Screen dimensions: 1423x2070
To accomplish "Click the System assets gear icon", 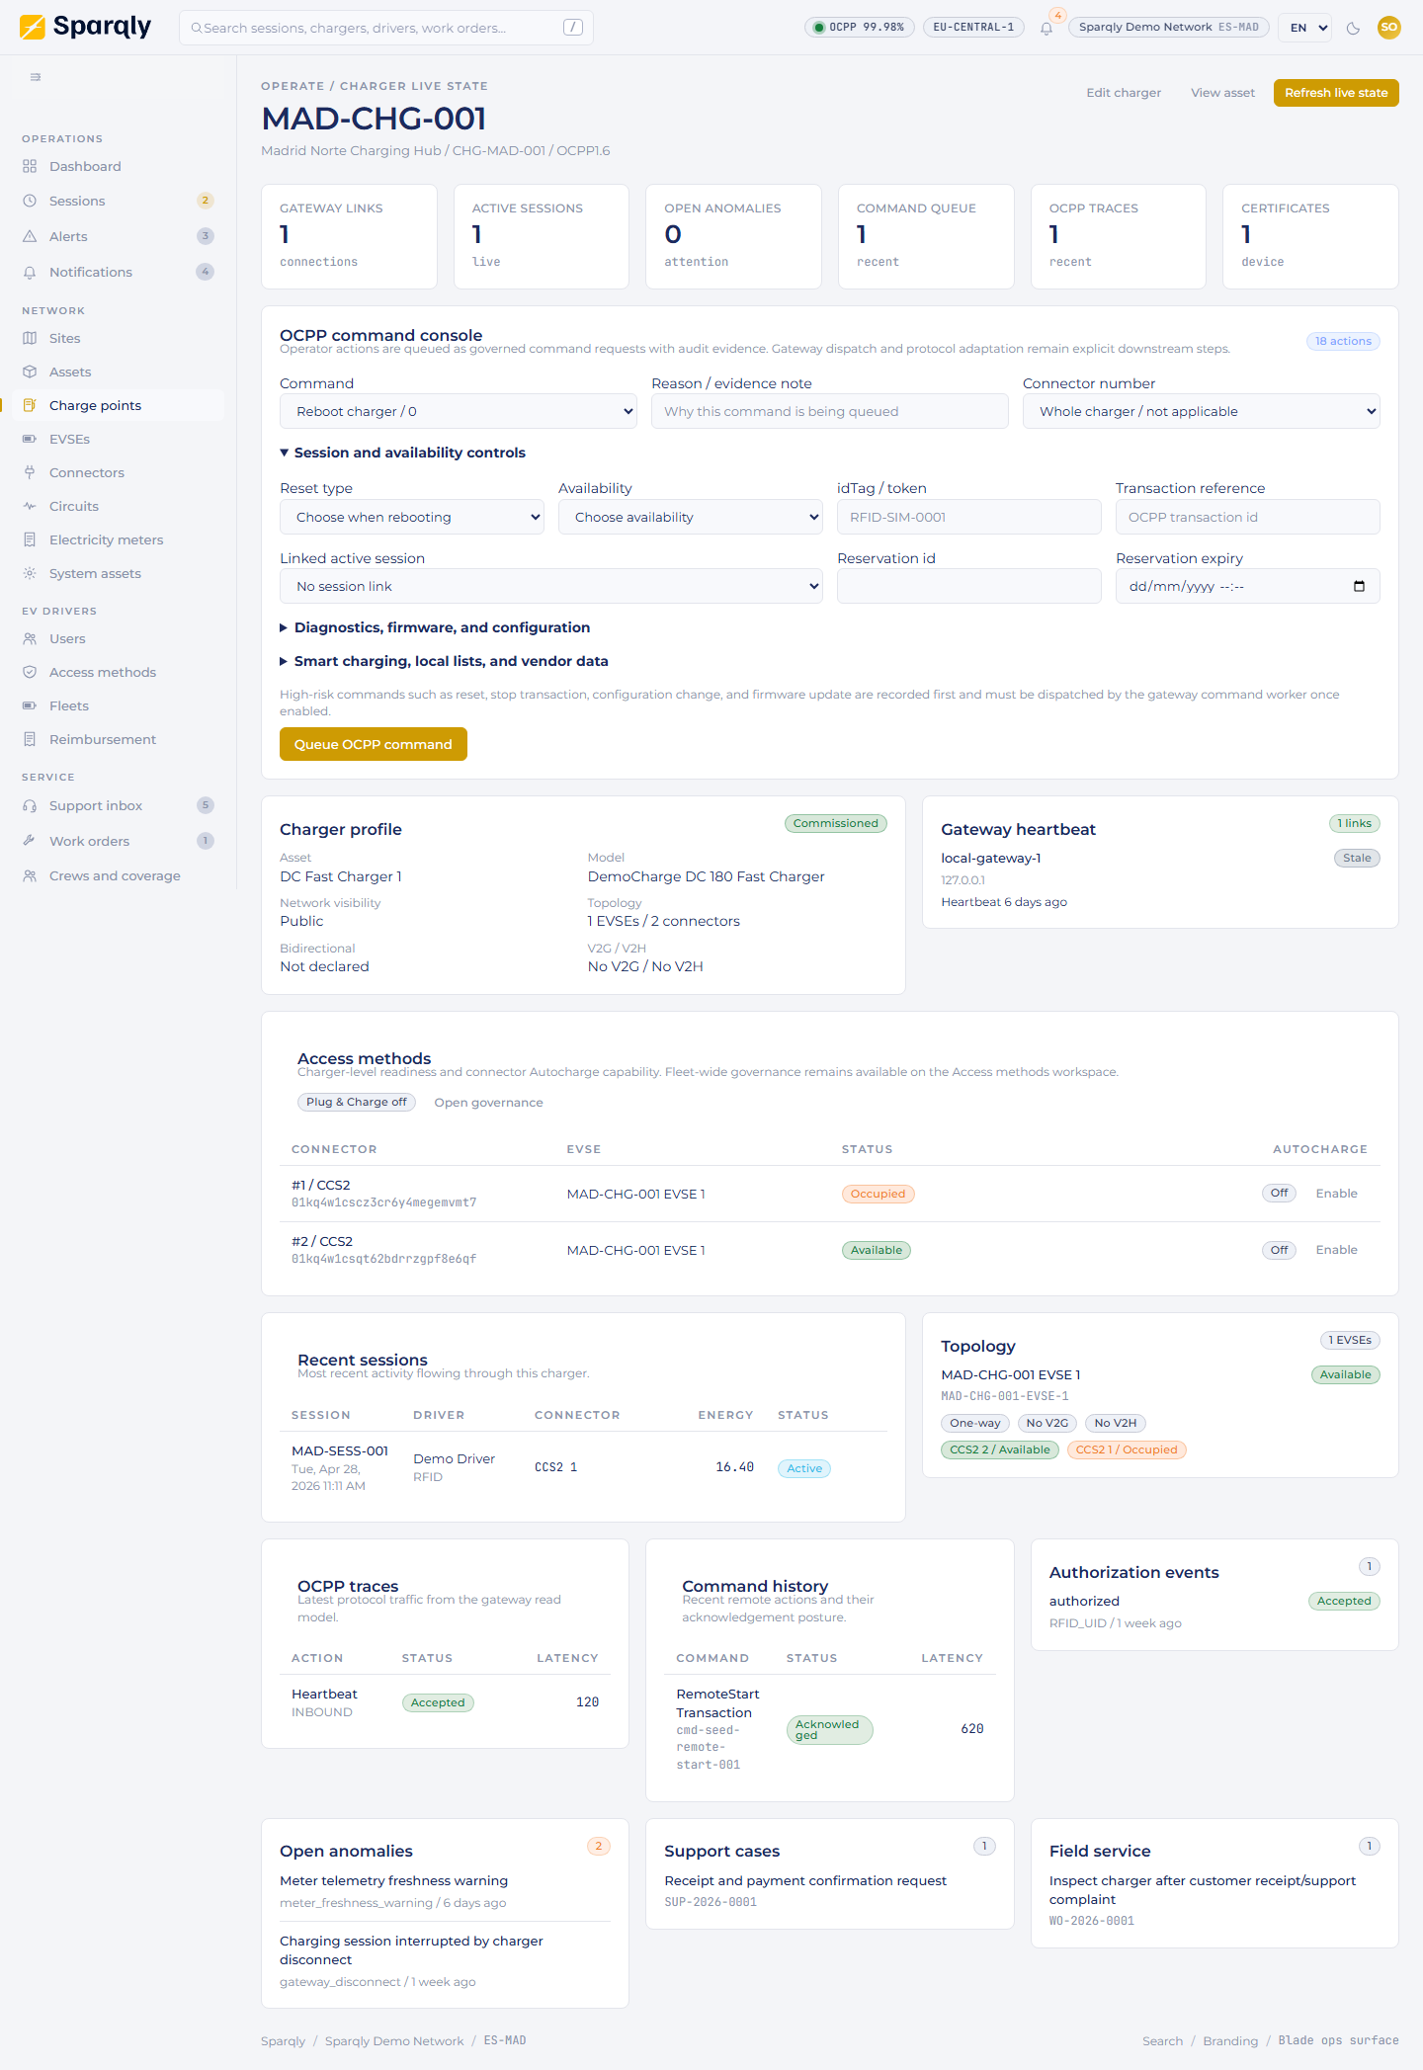I will pos(30,573).
